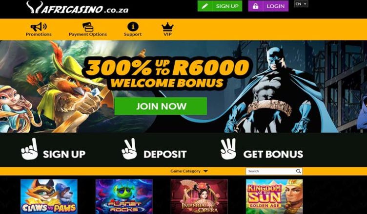The width and height of the screenshot is (367, 214).
Task: Open the EN language dropdown
Action: pyautogui.click(x=301, y=4)
